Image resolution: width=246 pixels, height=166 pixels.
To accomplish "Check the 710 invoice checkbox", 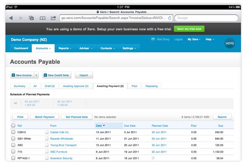I will [x=13, y=152].
